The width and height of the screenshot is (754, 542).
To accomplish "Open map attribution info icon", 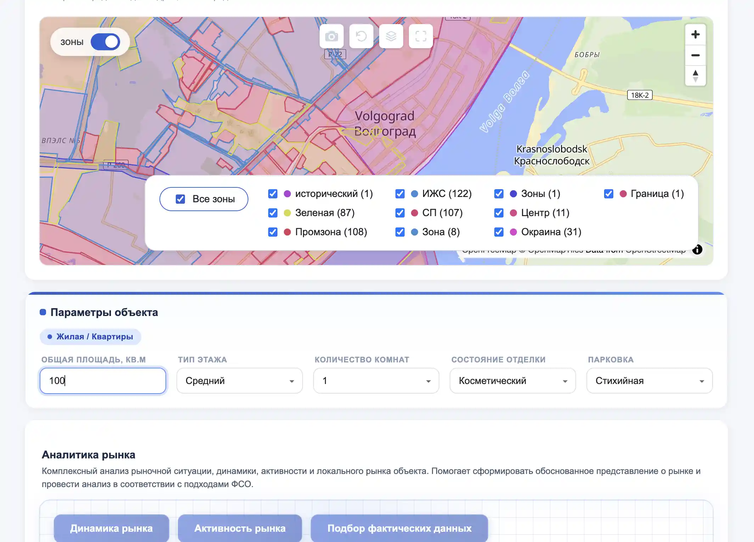I will point(697,249).
